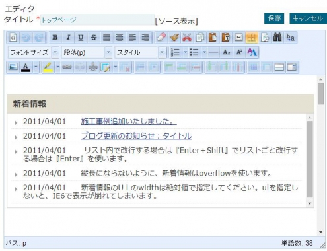Click the 保存 button
Image resolution: width=327 pixels, height=251 pixels.
point(274,18)
